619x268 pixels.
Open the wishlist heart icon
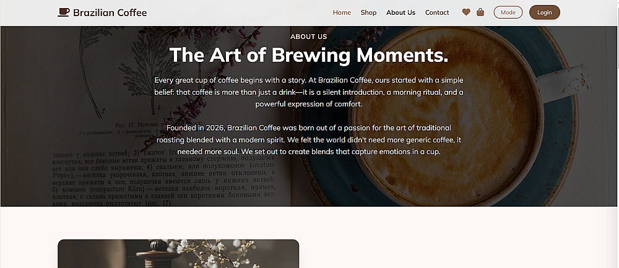(466, 12)
